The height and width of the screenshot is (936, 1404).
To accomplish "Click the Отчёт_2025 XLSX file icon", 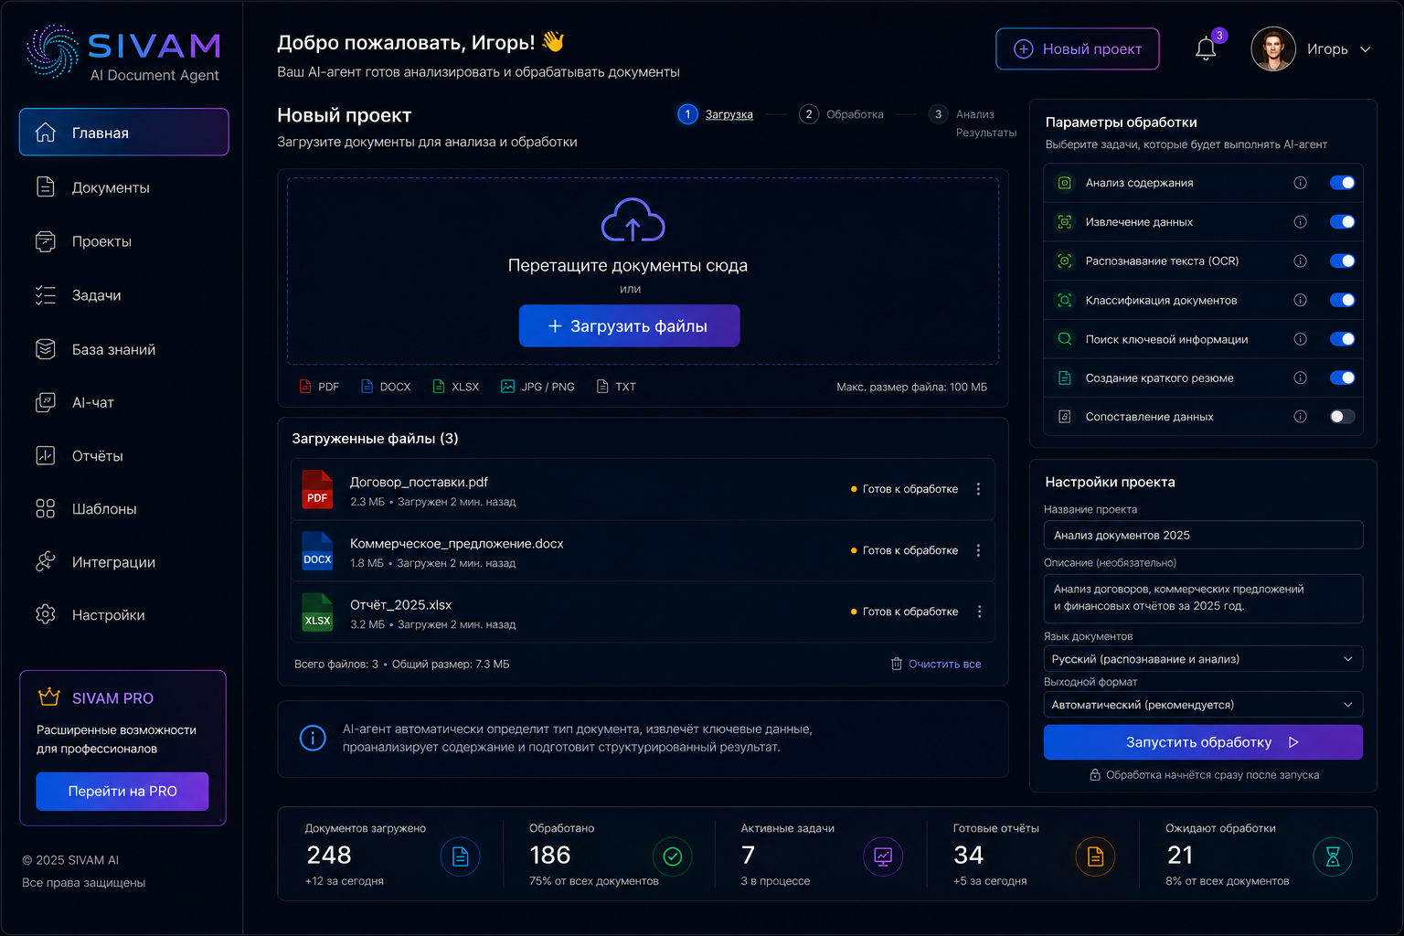I will coord(317,612).
